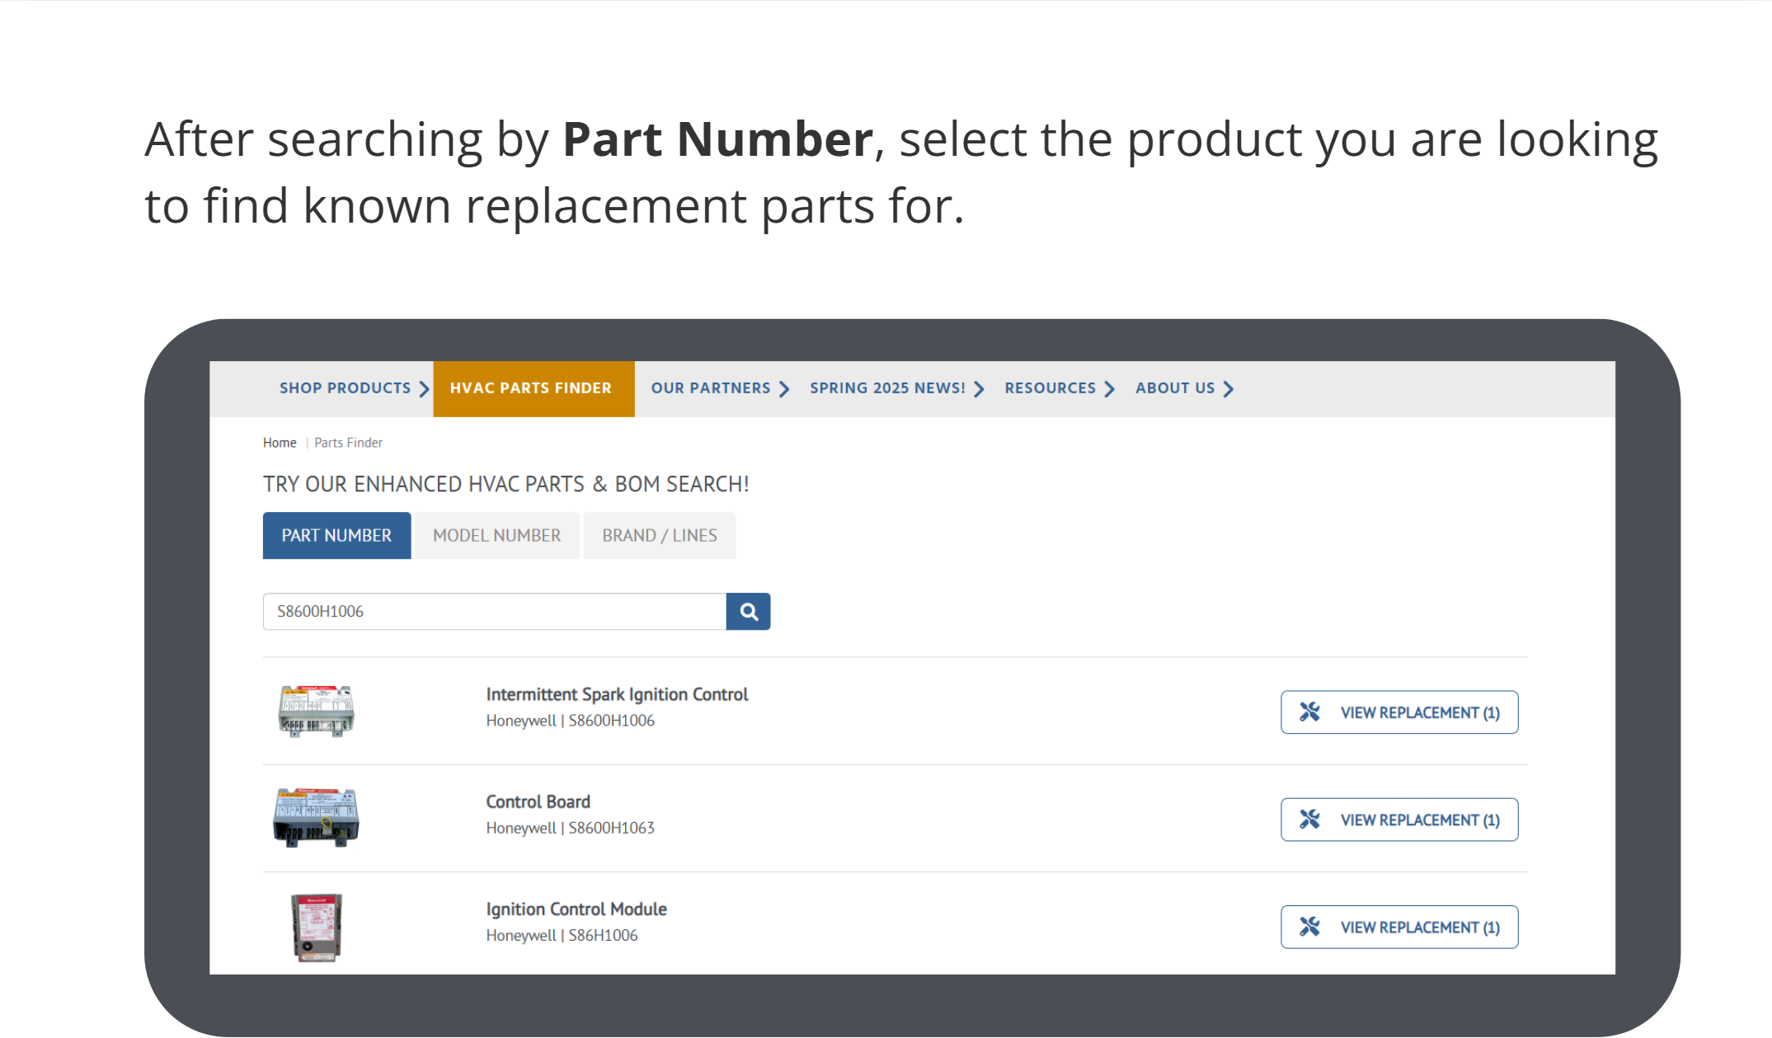
Task: Switch to Brand / Lines tab
Action: (x=659, y=536)
